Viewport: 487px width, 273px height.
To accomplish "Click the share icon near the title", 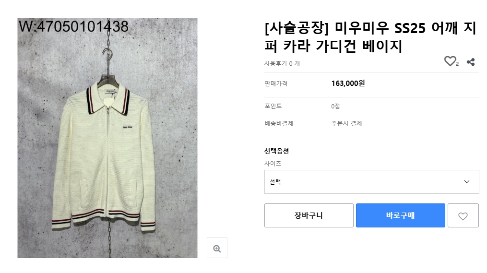I will pos(471,62).
